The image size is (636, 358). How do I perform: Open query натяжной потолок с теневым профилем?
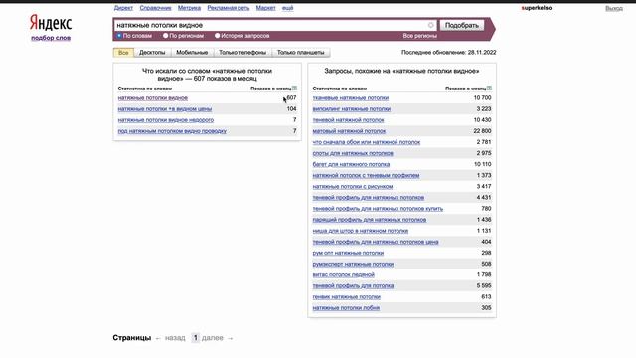click(x=366, y=175)
